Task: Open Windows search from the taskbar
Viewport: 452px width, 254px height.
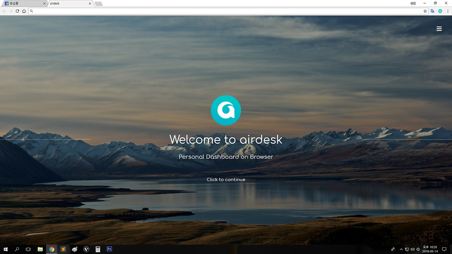Action: [17, 249]
